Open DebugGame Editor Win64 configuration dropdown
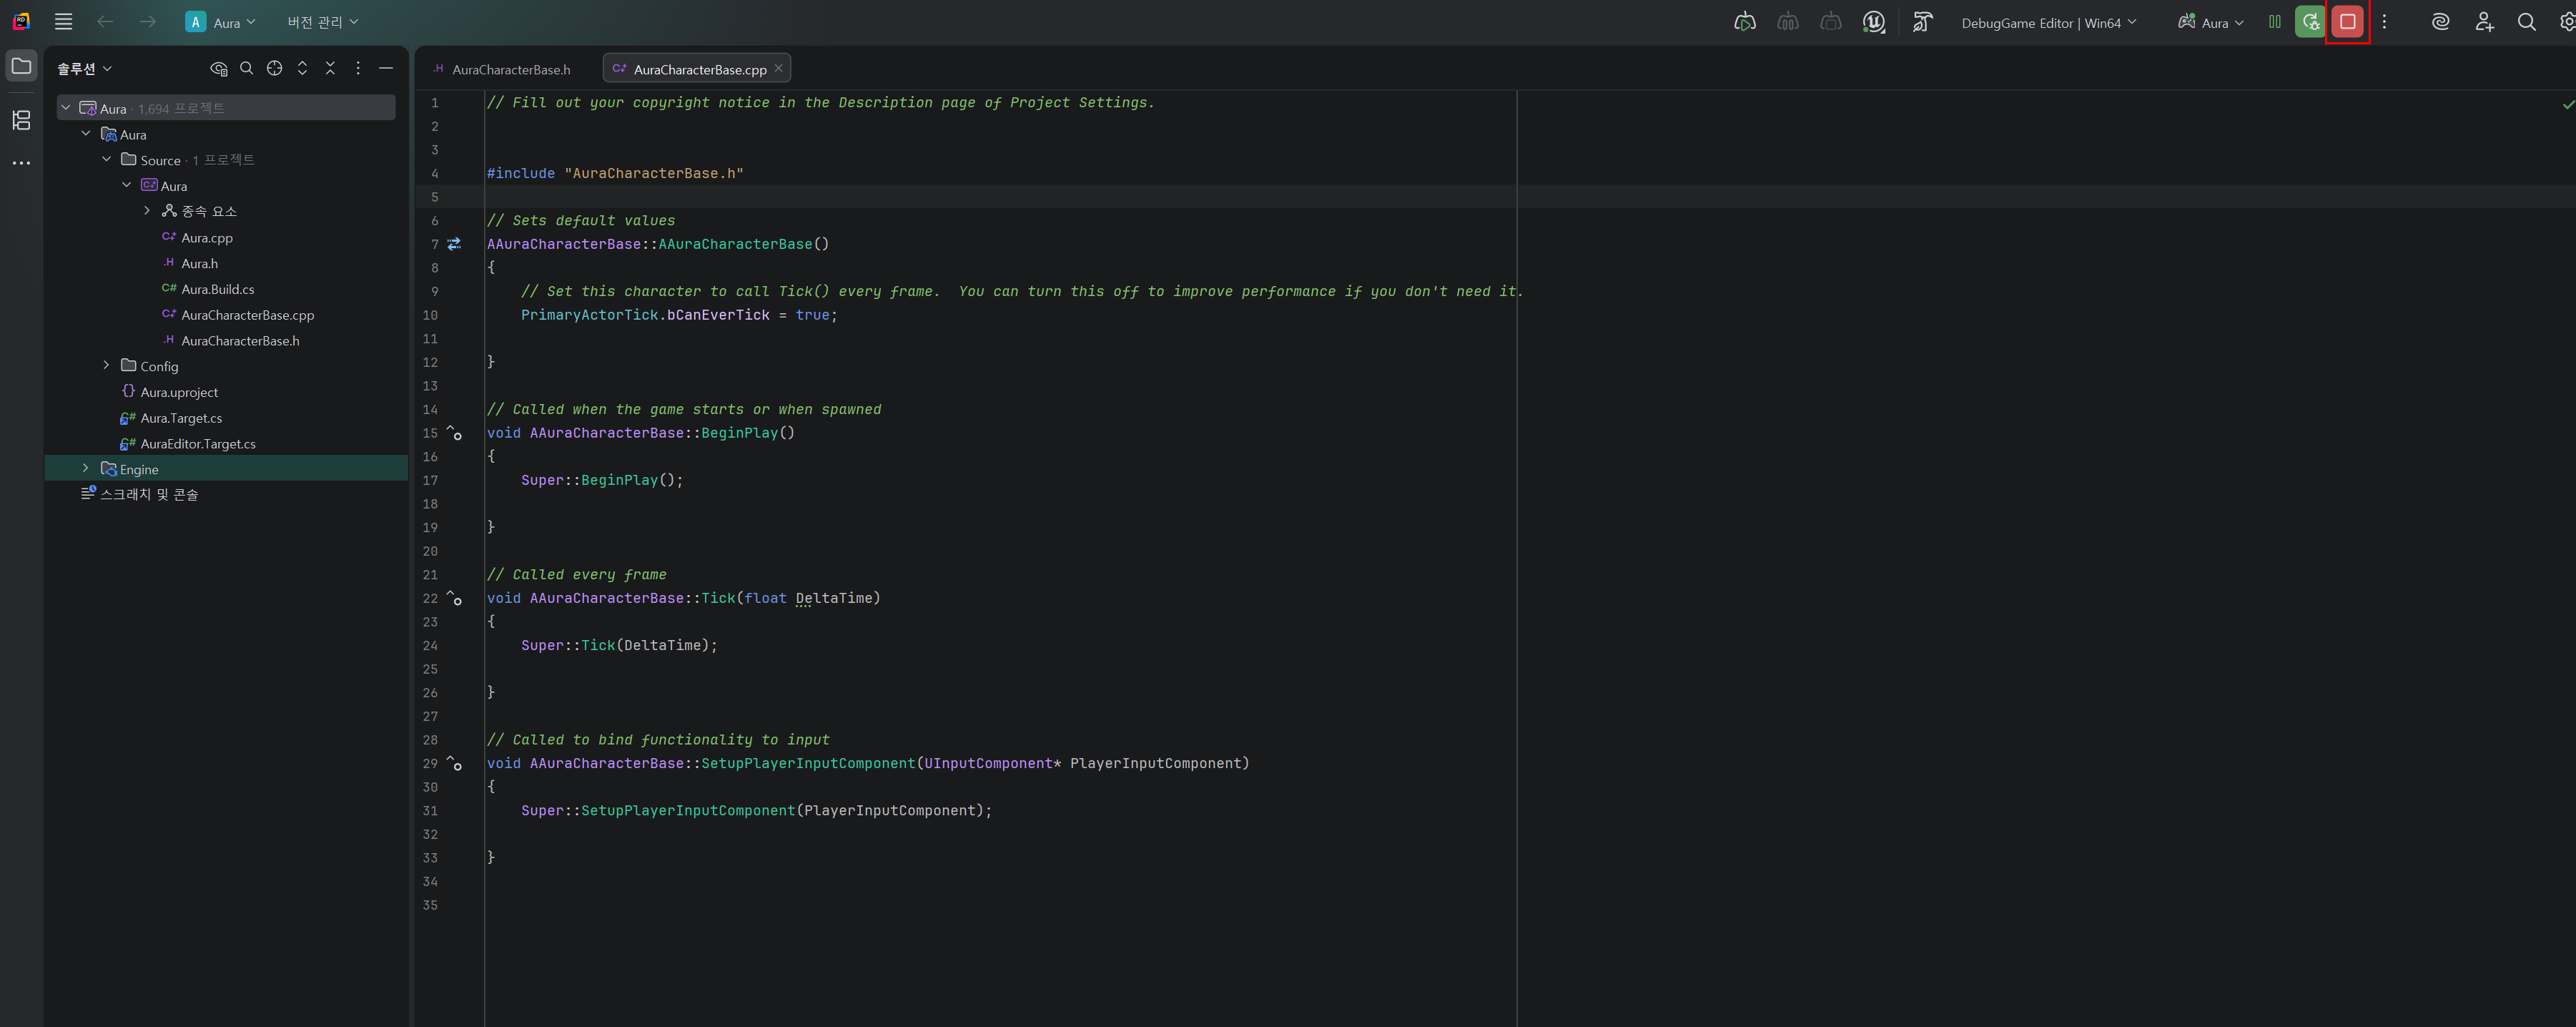The width and height of the screenshot is (2576, 1027). (2048, 22)
